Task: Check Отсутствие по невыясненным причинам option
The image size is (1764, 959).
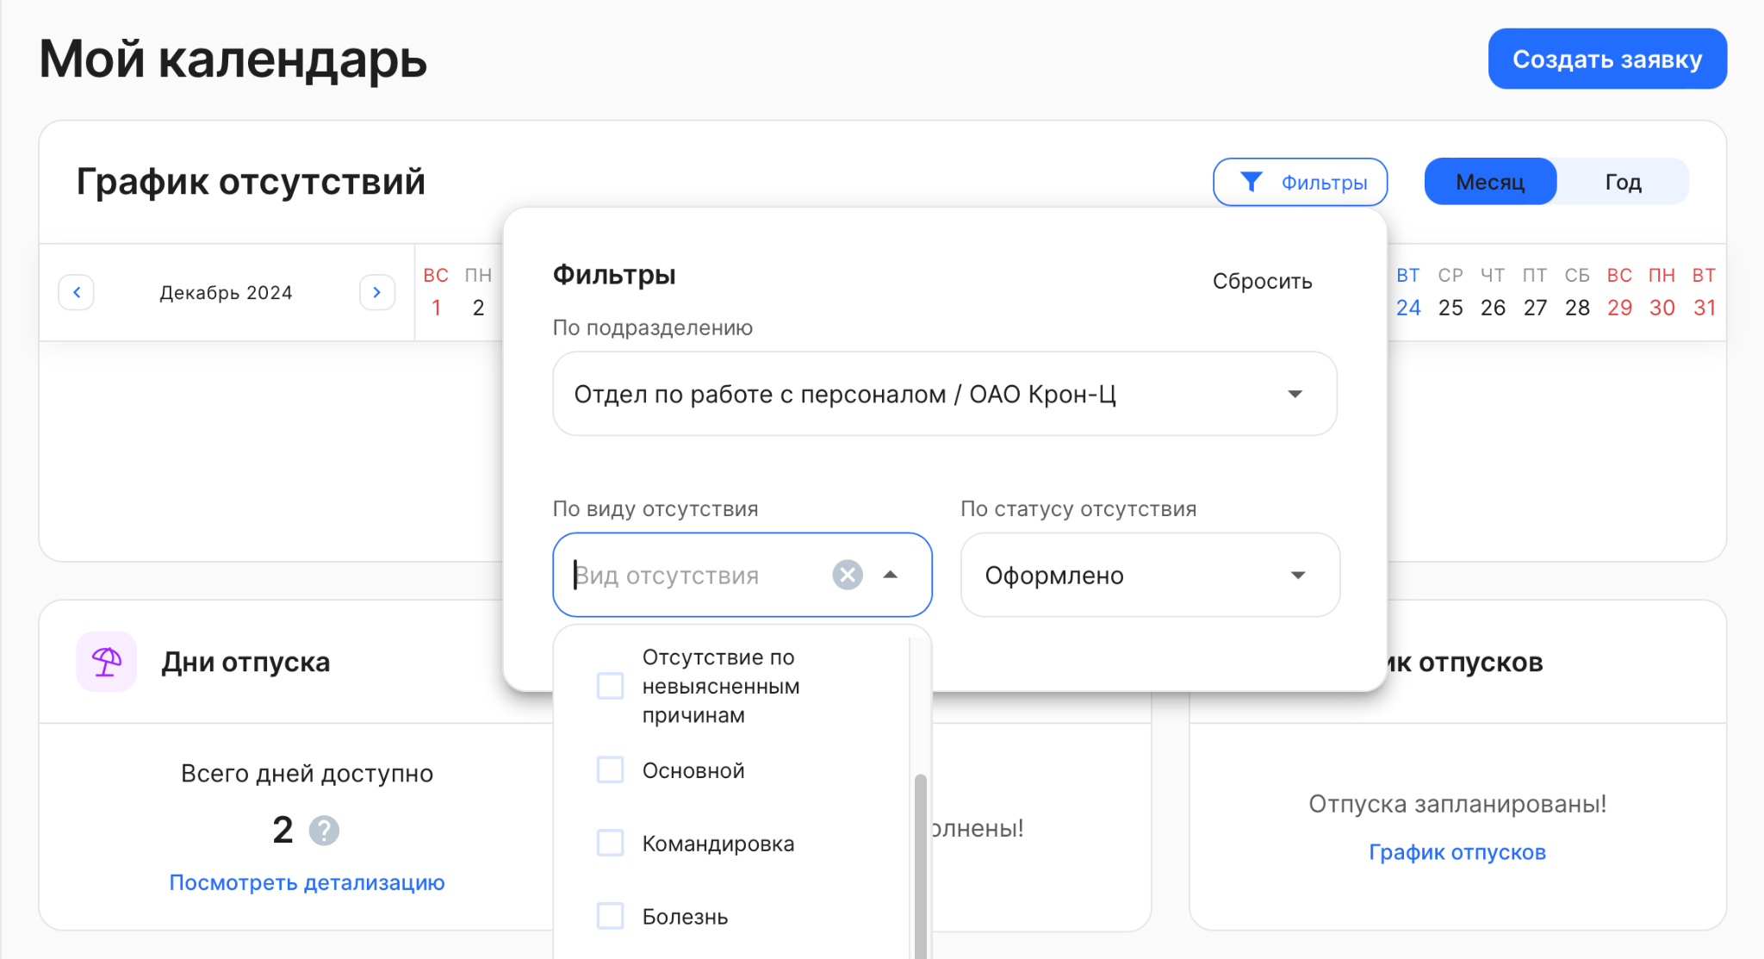Action: click(x=611, y=686)
